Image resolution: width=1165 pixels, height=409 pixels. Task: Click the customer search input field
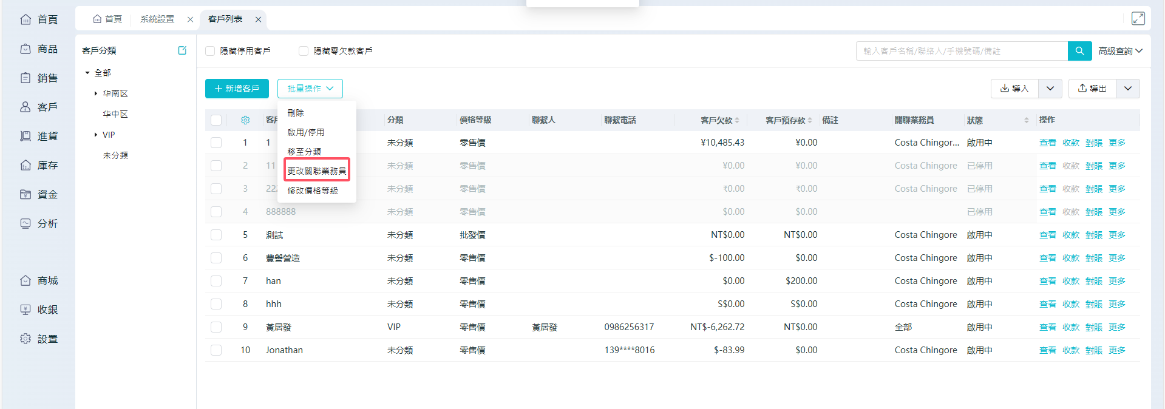point(962,51)
